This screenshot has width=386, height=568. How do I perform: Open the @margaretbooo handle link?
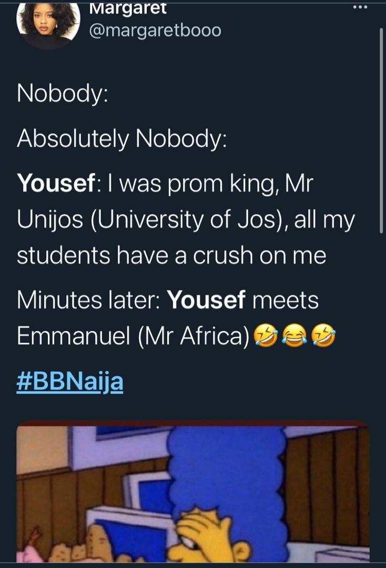pos(156,31)
